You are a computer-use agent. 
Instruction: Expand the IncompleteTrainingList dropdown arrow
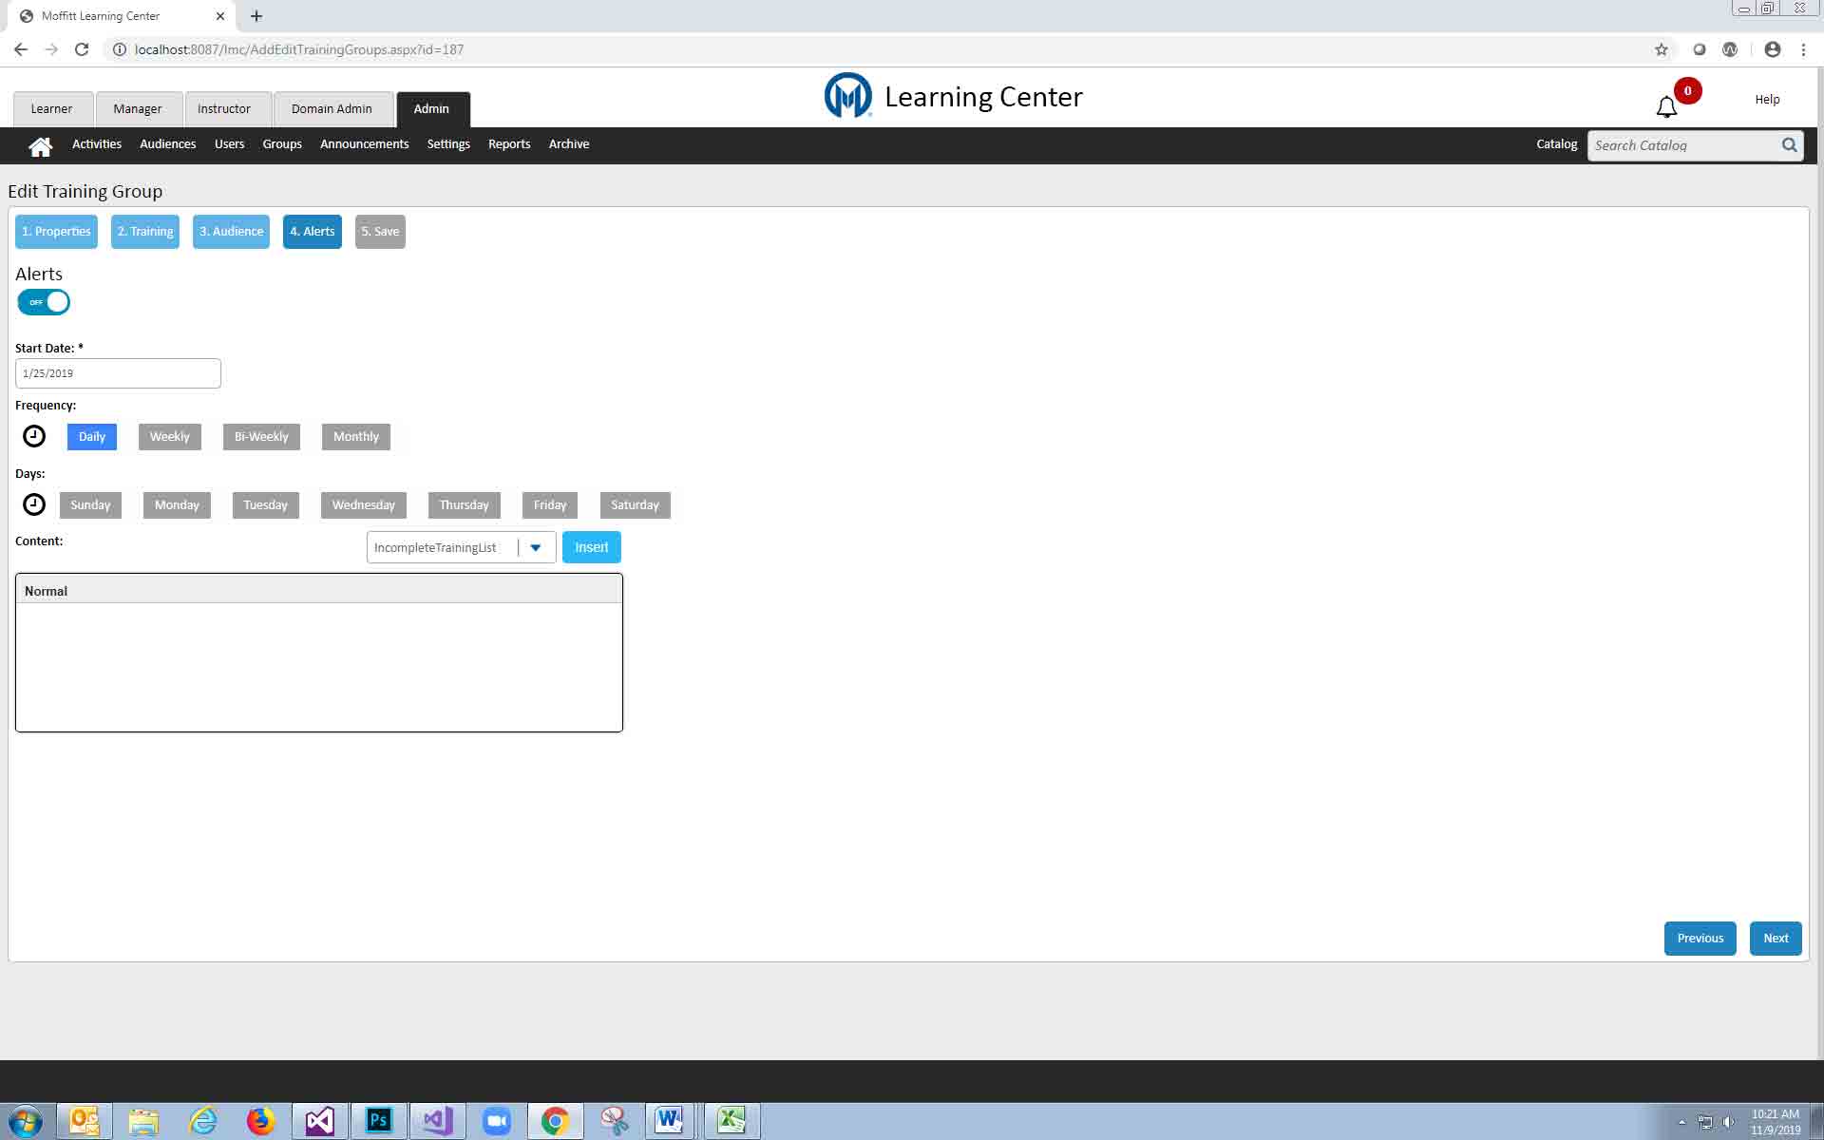pyautogui.click(x=536, y=548)
